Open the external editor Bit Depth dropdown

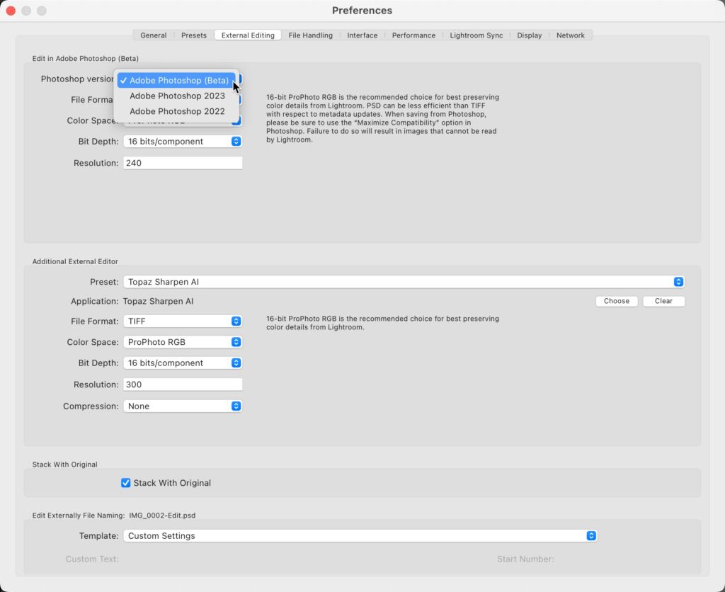[x=183, y=363]
